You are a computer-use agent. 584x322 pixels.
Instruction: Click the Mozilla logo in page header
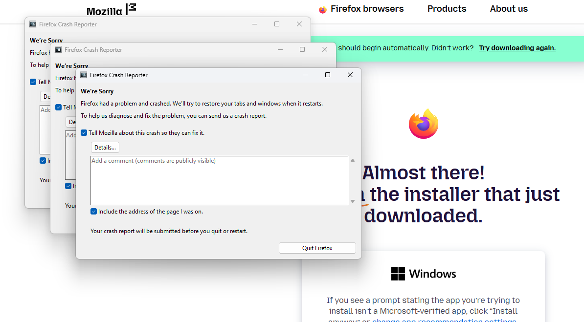(x=112, y=10)
